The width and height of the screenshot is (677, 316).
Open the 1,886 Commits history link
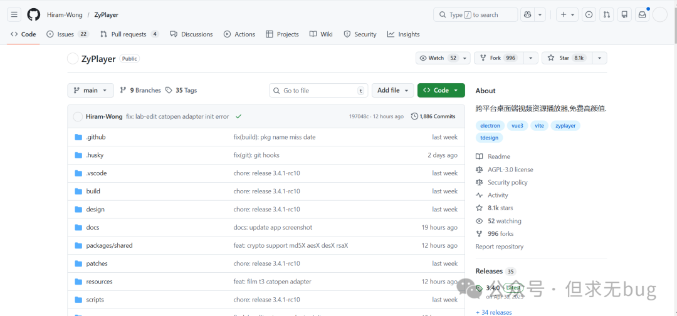click(x=433, y=116)
